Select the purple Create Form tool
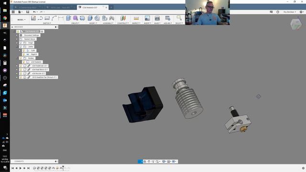The image size is (306, 172). pos(76,18)
